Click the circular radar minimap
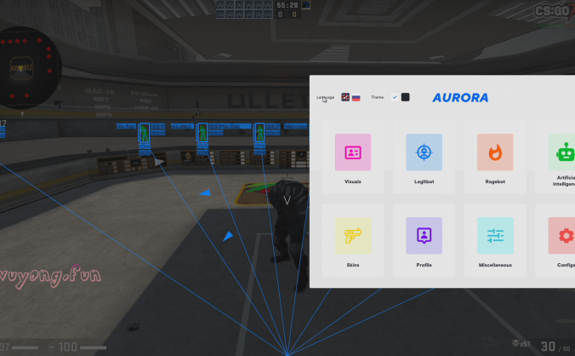The height and width of the screenshot is (356, 575). (x=30, y=68)
